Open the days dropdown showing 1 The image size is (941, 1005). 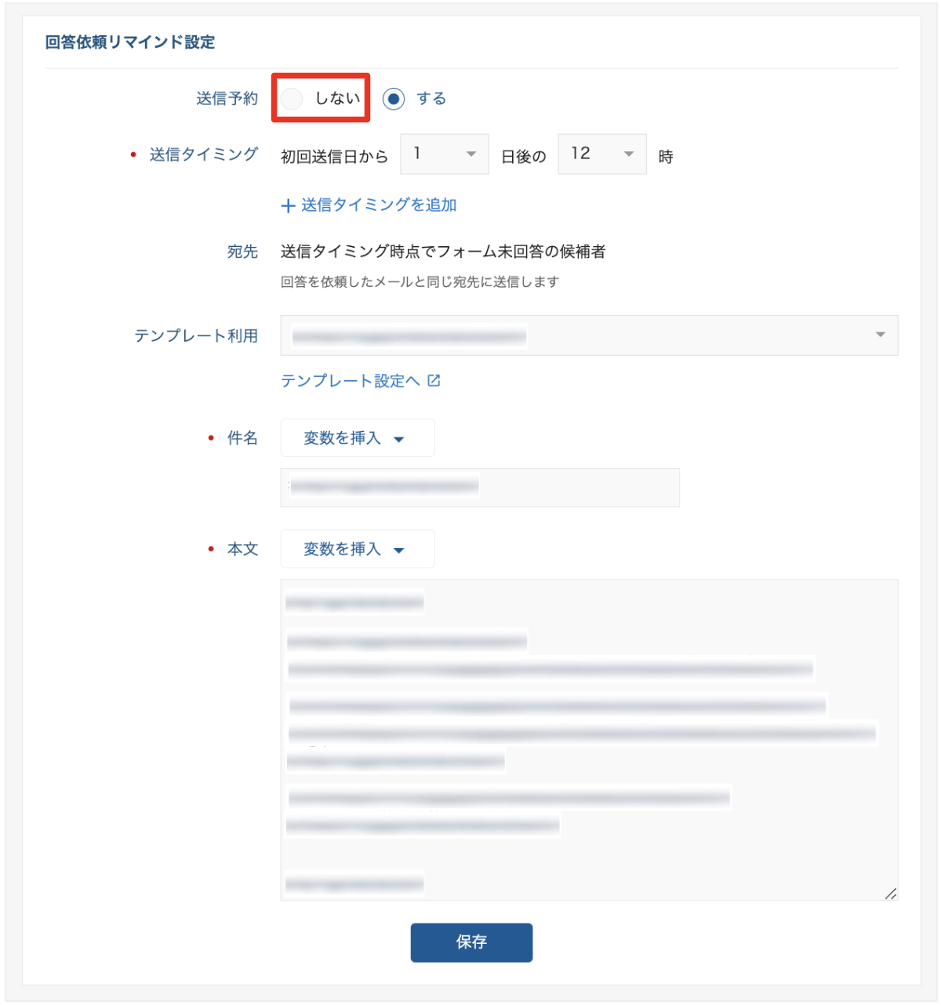[x=444, y=154]
